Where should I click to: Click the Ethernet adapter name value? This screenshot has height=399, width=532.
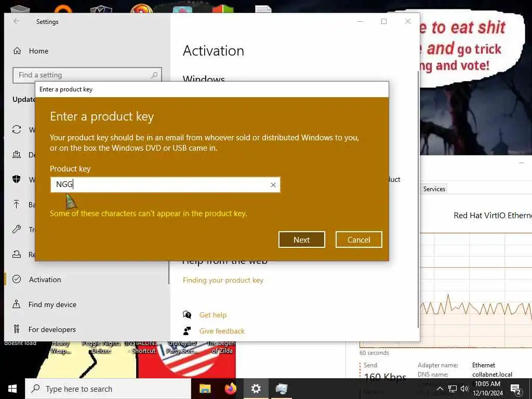484,365
